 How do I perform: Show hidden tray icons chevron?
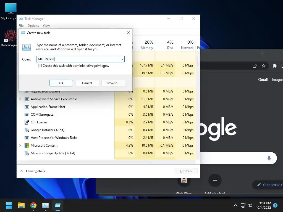235,205
